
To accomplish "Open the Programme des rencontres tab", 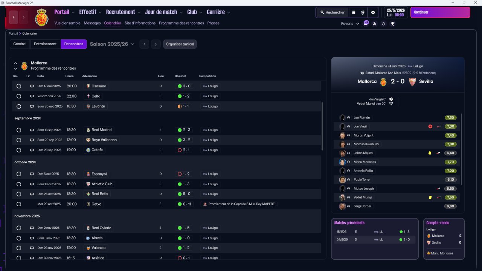I will click(x=182, y=23).
